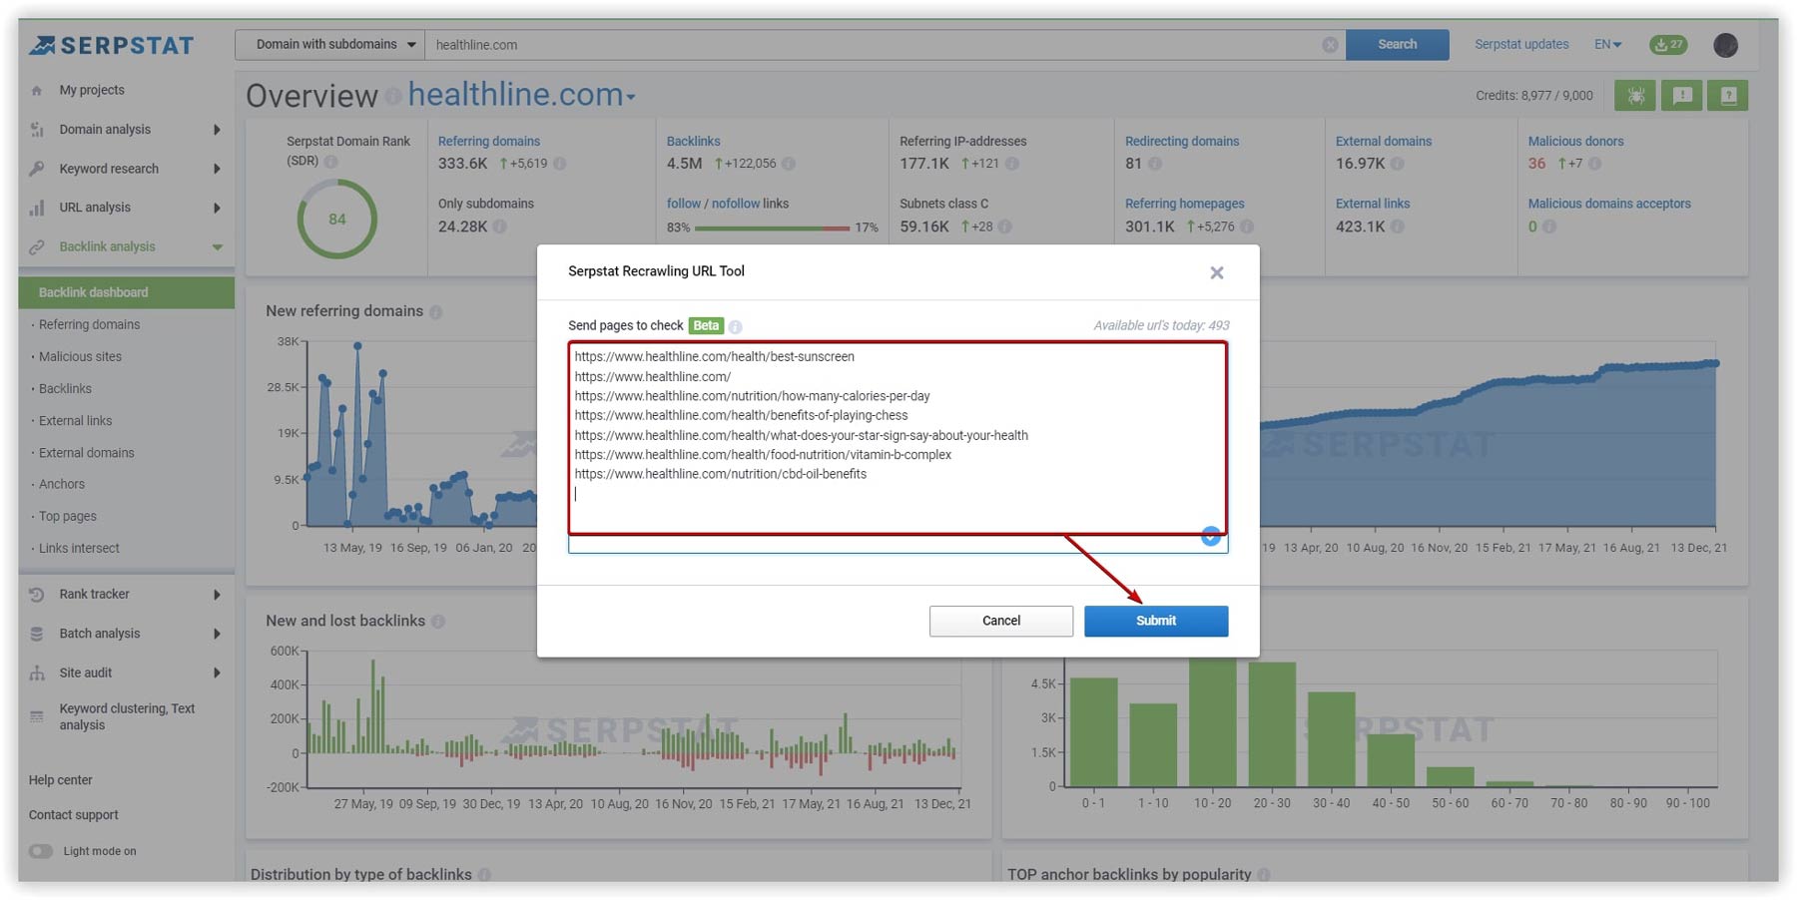Screen dimensions: 1797x900
Task: Click the blue check icon in textarea corner
Action: click(x=1210, y=536)
